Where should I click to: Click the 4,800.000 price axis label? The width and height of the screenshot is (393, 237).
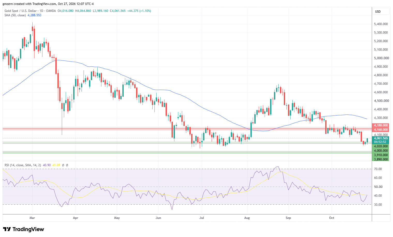coord(381,75)
